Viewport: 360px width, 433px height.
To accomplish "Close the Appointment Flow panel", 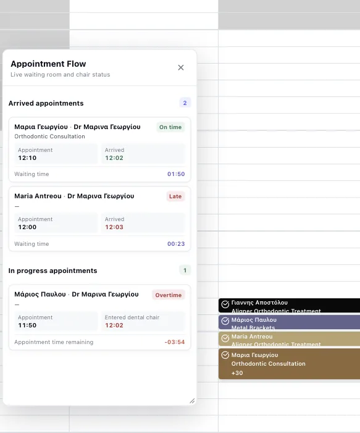I will (181, 67).
